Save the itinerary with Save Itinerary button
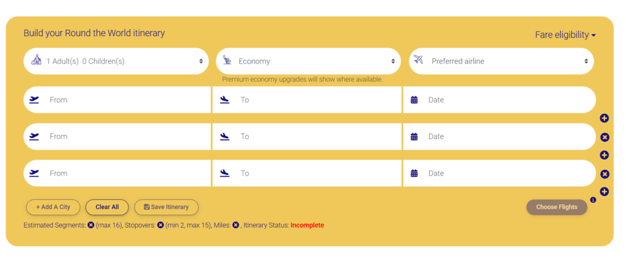626x263 pixels. pyautogui.click(x=166, y=207)
